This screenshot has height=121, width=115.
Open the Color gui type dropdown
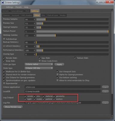coord(39,64)
